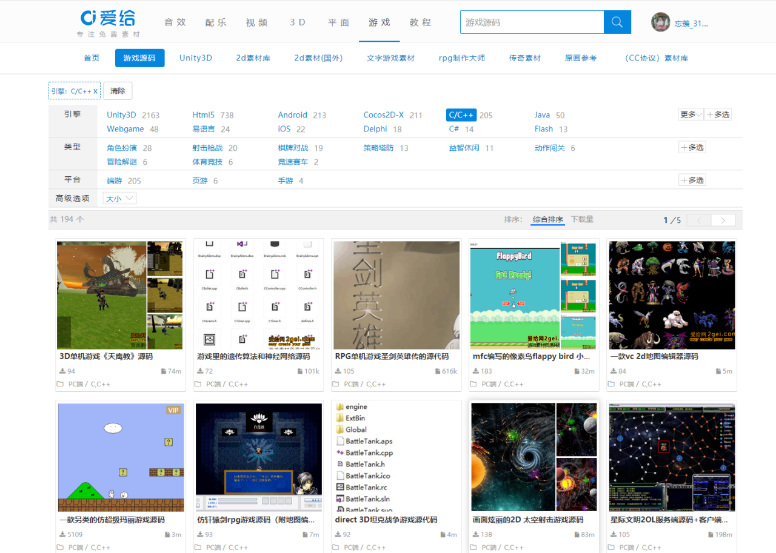Filter engine by Cocos2D-X
The height and width of the screenshot is (553, 776).
(383, 115)
